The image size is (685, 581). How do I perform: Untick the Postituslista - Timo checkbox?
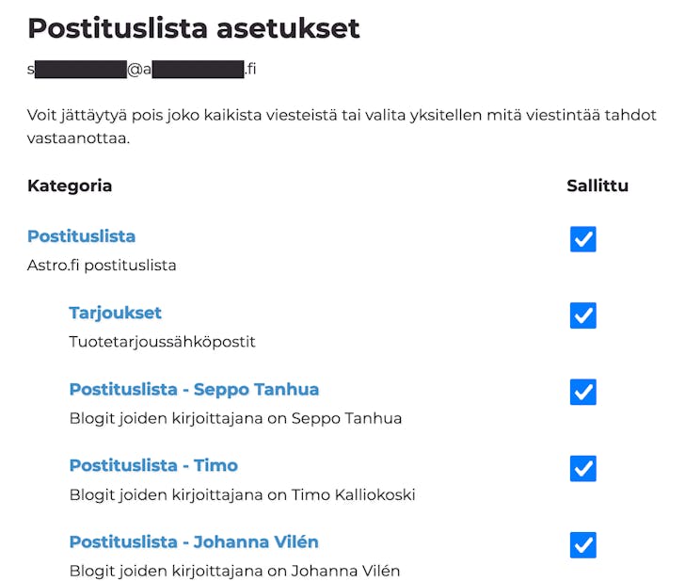tap(583, 468)
